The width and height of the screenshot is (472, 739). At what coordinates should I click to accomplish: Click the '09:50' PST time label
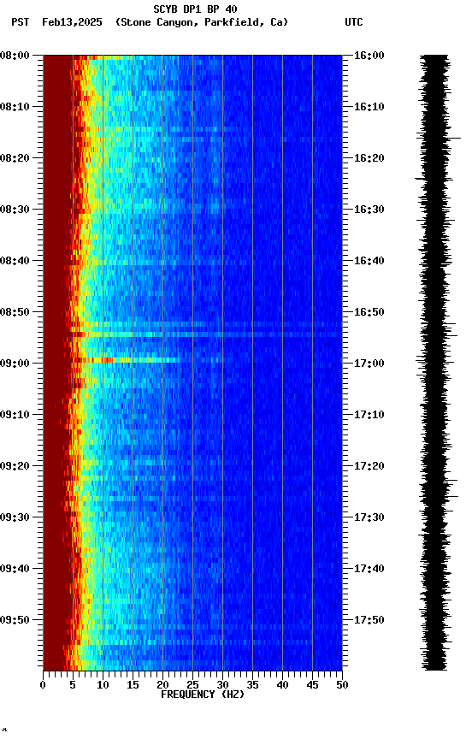coord(15,620)
